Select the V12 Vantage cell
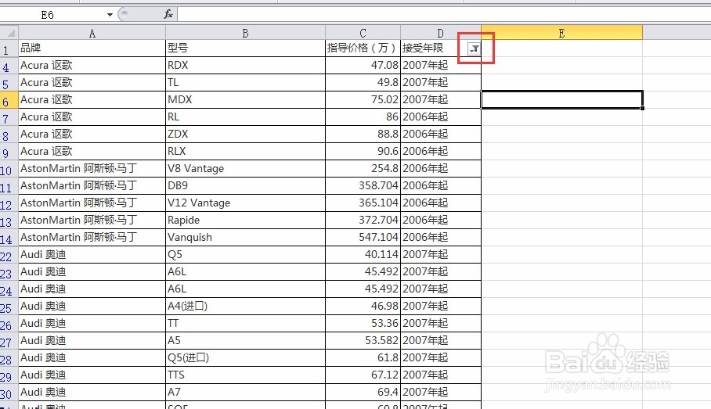The width and height of the screenshot is (711, 409). click(x=245, y=203)
